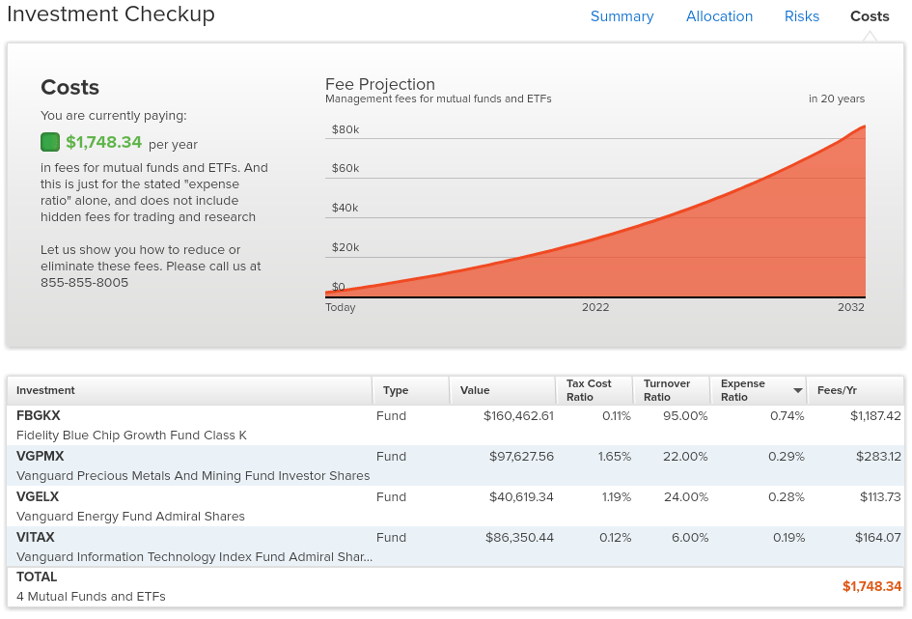912x619 pixels.
Task: Sort by Investment column header
Action: [x=45, y=390]
